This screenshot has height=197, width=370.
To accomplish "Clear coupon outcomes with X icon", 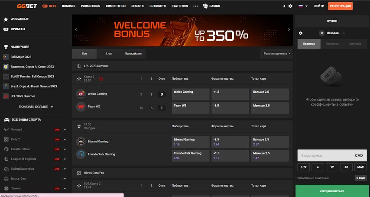I will [344, 33].
